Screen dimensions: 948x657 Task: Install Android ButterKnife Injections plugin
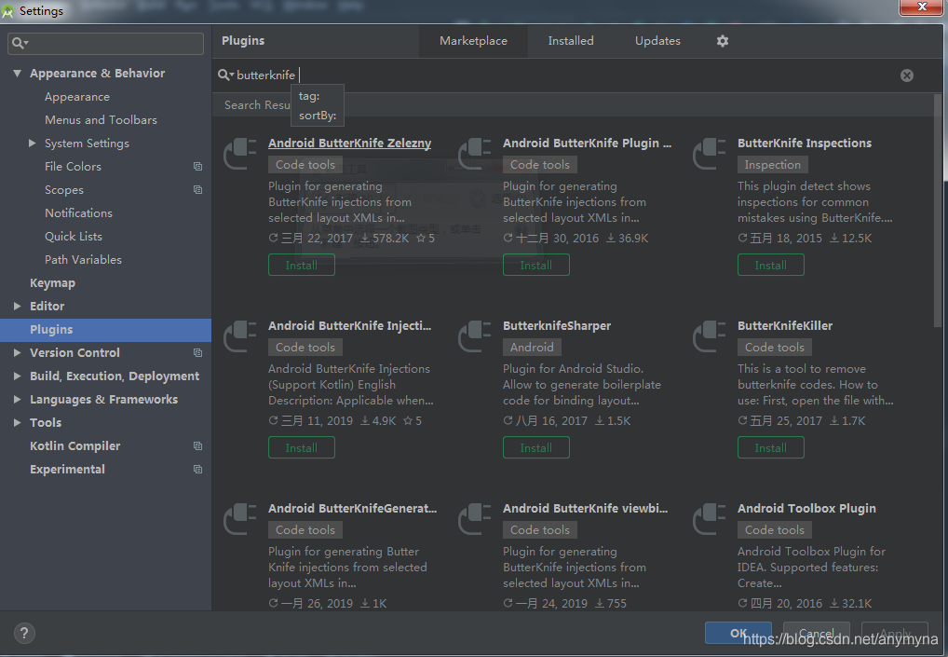(x=302, y=447)
